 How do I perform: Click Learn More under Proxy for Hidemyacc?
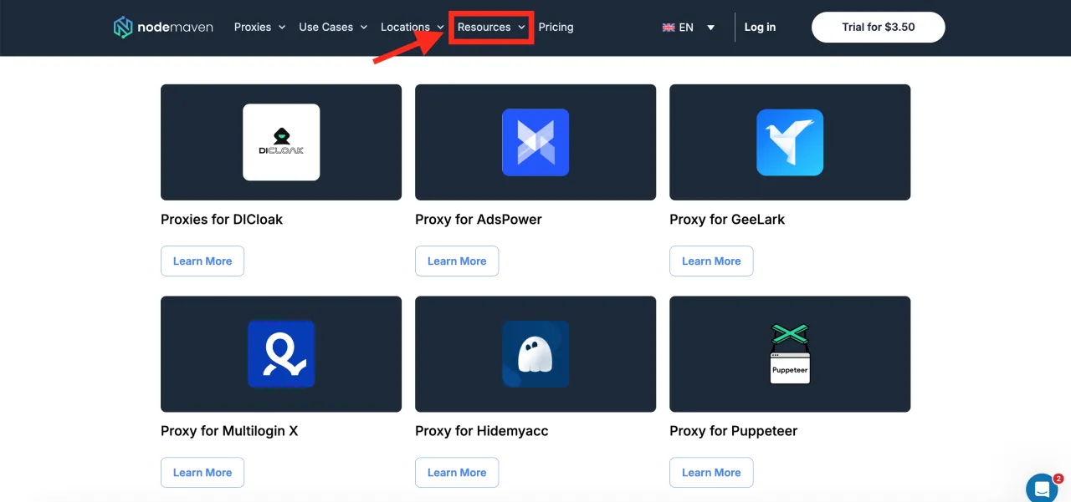coord(457,473)
